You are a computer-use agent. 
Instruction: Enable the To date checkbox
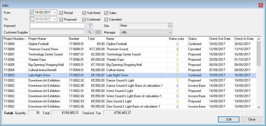pos(32,19)
